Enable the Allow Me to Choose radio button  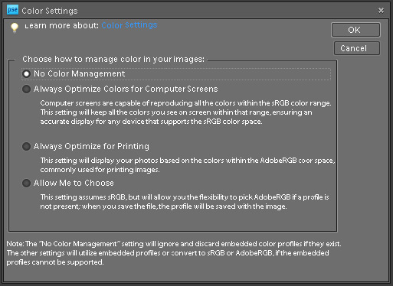pos(26,183)
